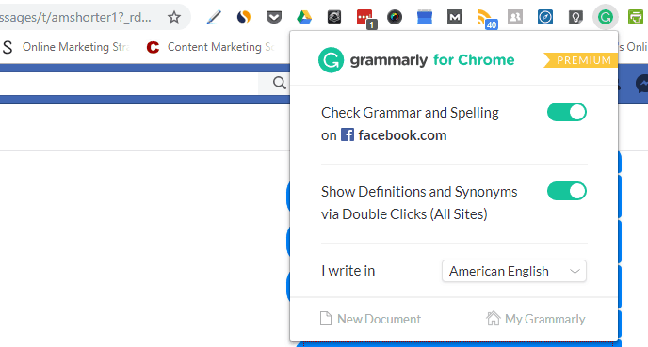Click the Grammarly logo in popup header
Screen dimensions: 648x347
click(331, 60)
